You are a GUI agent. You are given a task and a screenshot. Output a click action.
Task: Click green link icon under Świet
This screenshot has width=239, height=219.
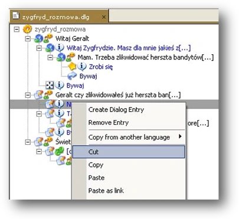[x=59, y=151]
